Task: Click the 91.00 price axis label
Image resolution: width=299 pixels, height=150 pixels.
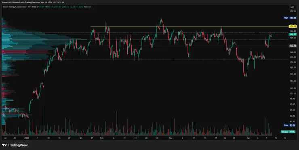Action: pyautogui.click(x=292, y=110)
